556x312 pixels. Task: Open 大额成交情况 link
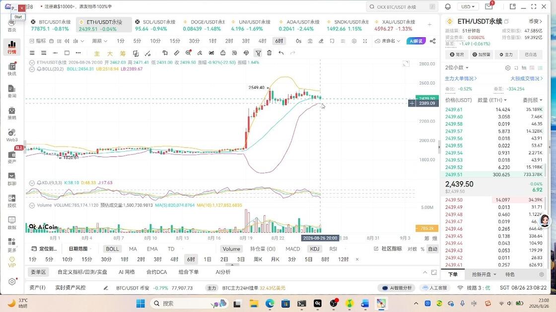pyautogui.click(x=527, y=79)
